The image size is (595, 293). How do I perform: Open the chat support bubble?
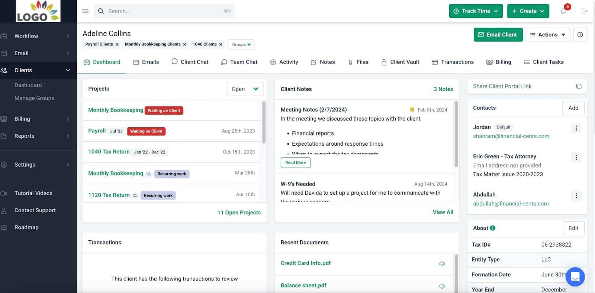point(575,277)
